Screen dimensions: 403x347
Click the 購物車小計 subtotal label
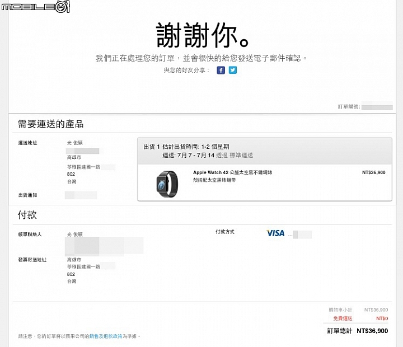[340, 310]
